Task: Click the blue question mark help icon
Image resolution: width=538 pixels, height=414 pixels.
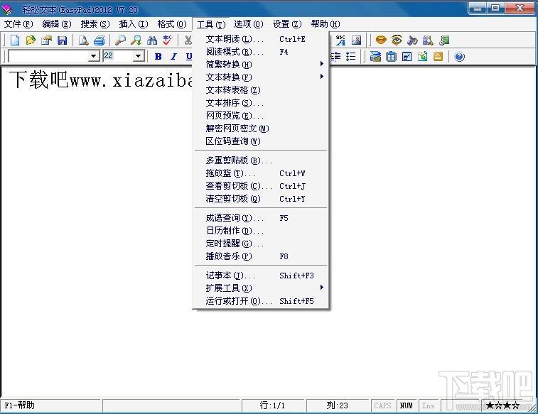Action: [459, 57]
